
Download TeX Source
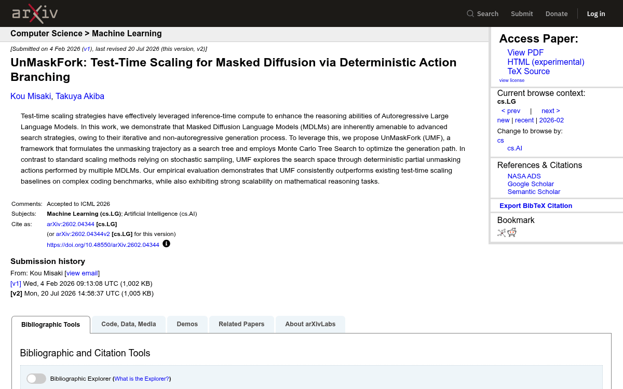tap(529, 72)
